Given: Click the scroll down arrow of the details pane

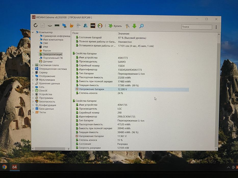Looking at the screenshot, I should click(x=216, y=149).
